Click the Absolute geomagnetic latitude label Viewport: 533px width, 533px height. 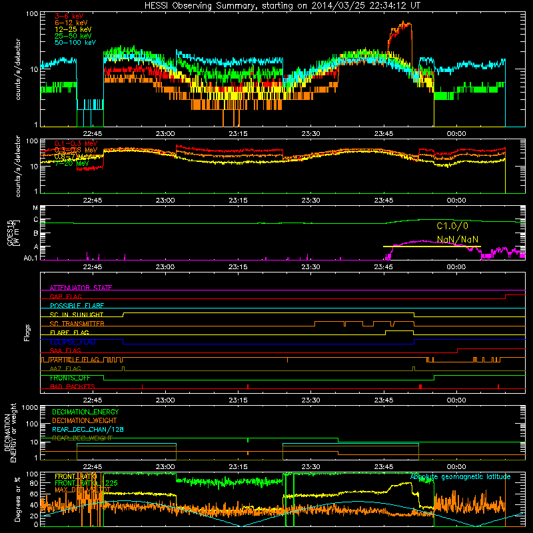[x=460, y=476]
